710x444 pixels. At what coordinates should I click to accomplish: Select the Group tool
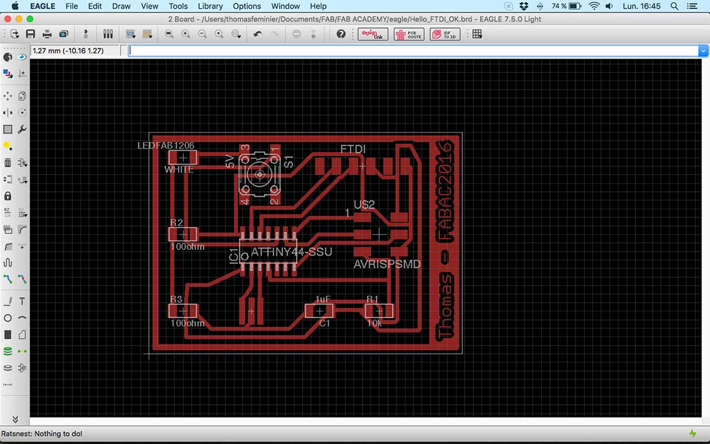point(7,130)
